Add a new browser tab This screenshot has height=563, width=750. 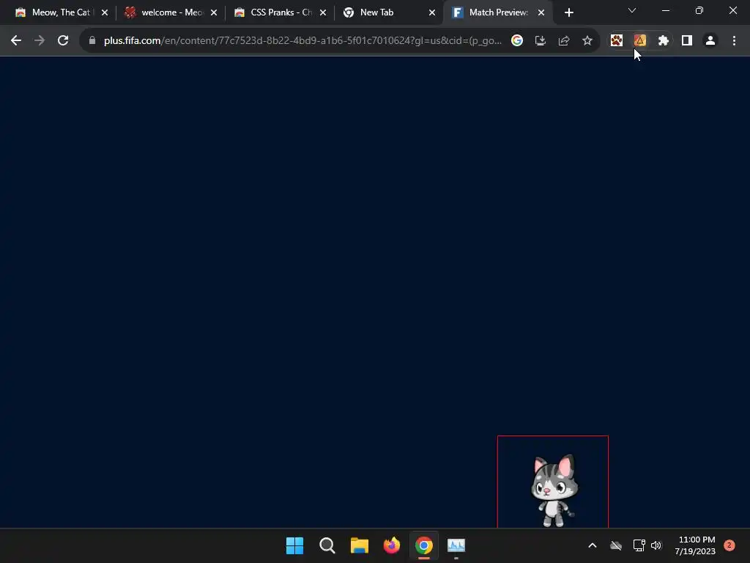[568, 13]
